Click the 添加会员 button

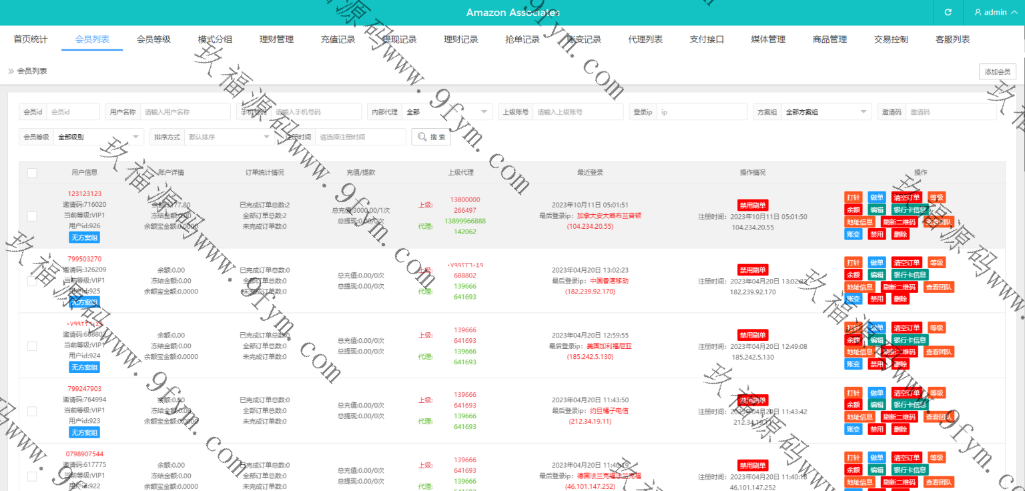[x=997, y=72]
